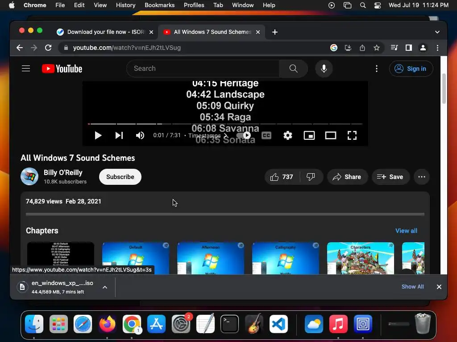Close the All Windows 7 Sound Schemes tab
The height and width of the screenshot is (342, 457).
pos(258,32)
